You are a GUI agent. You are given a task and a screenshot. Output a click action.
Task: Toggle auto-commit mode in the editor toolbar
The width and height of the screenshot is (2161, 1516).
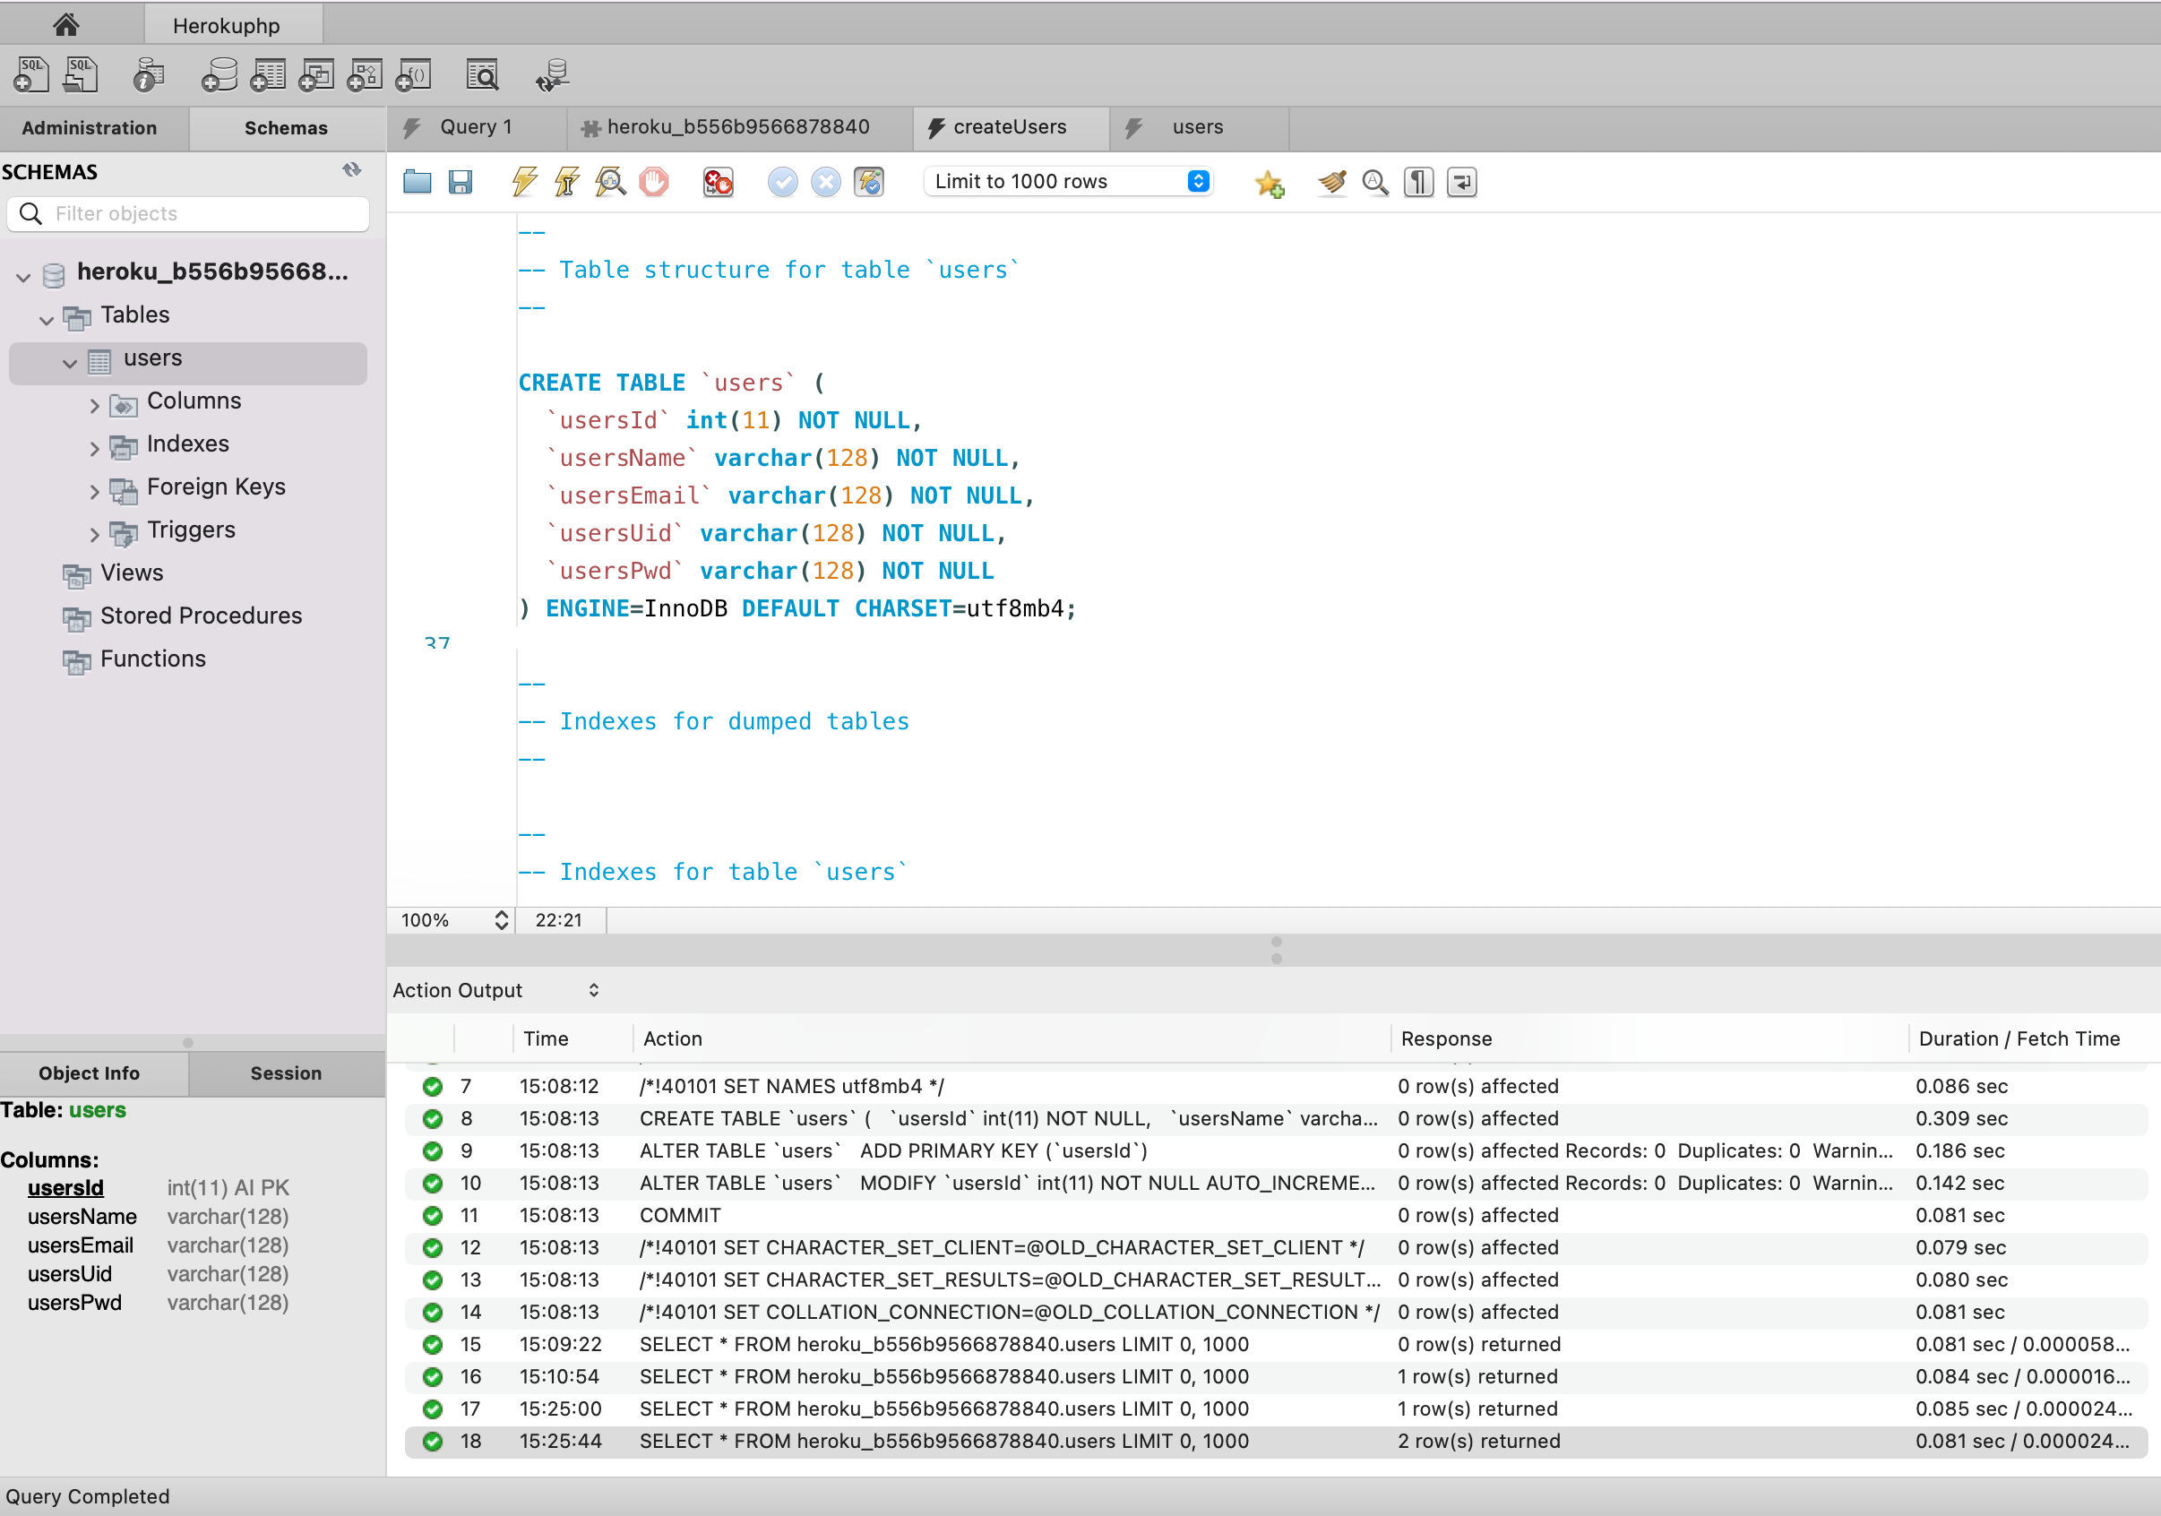(x=871, y=182)
